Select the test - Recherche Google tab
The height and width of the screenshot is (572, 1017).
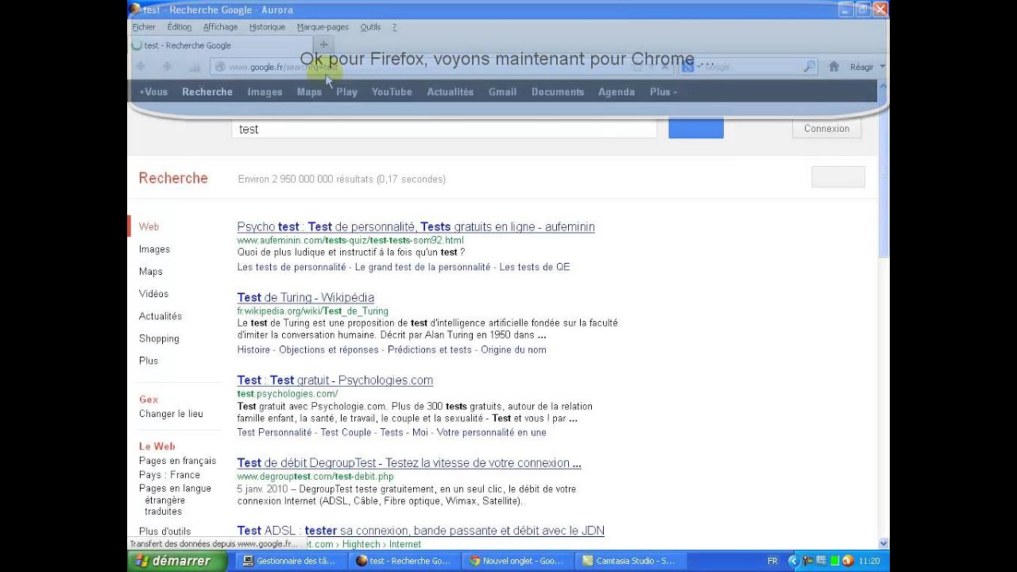click(x=220, y=45)
